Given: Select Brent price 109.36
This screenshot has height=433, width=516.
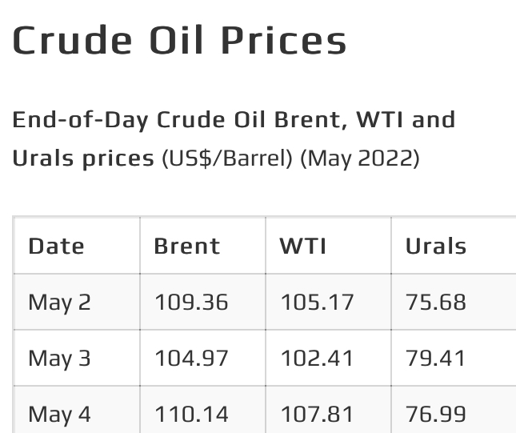Looking at the screenshot, I should 191,303.
